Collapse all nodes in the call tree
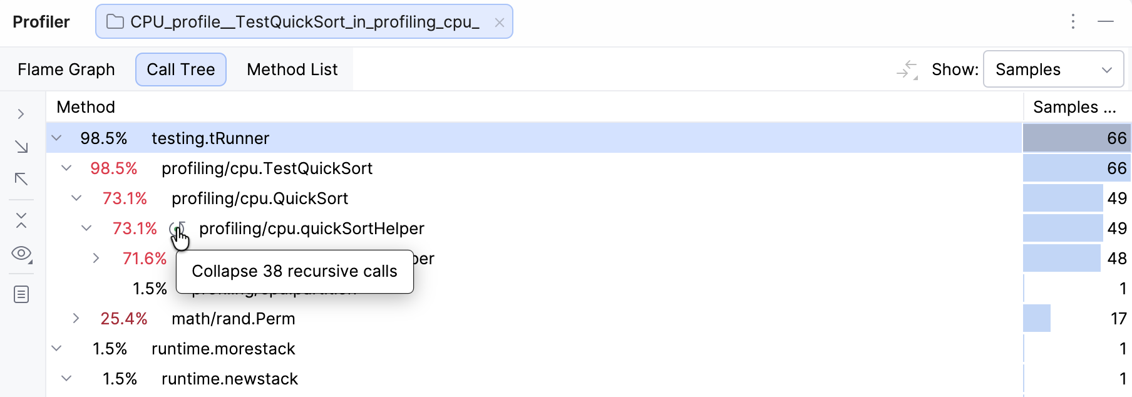The width and height of the screenshot is (1132, 397). pos(22,220)
